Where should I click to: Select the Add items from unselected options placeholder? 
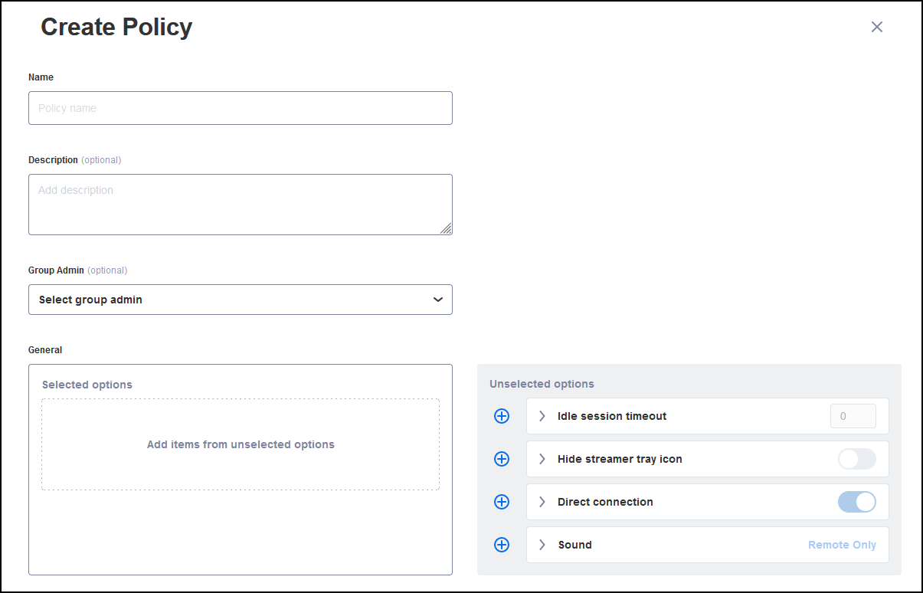point(241,444)
